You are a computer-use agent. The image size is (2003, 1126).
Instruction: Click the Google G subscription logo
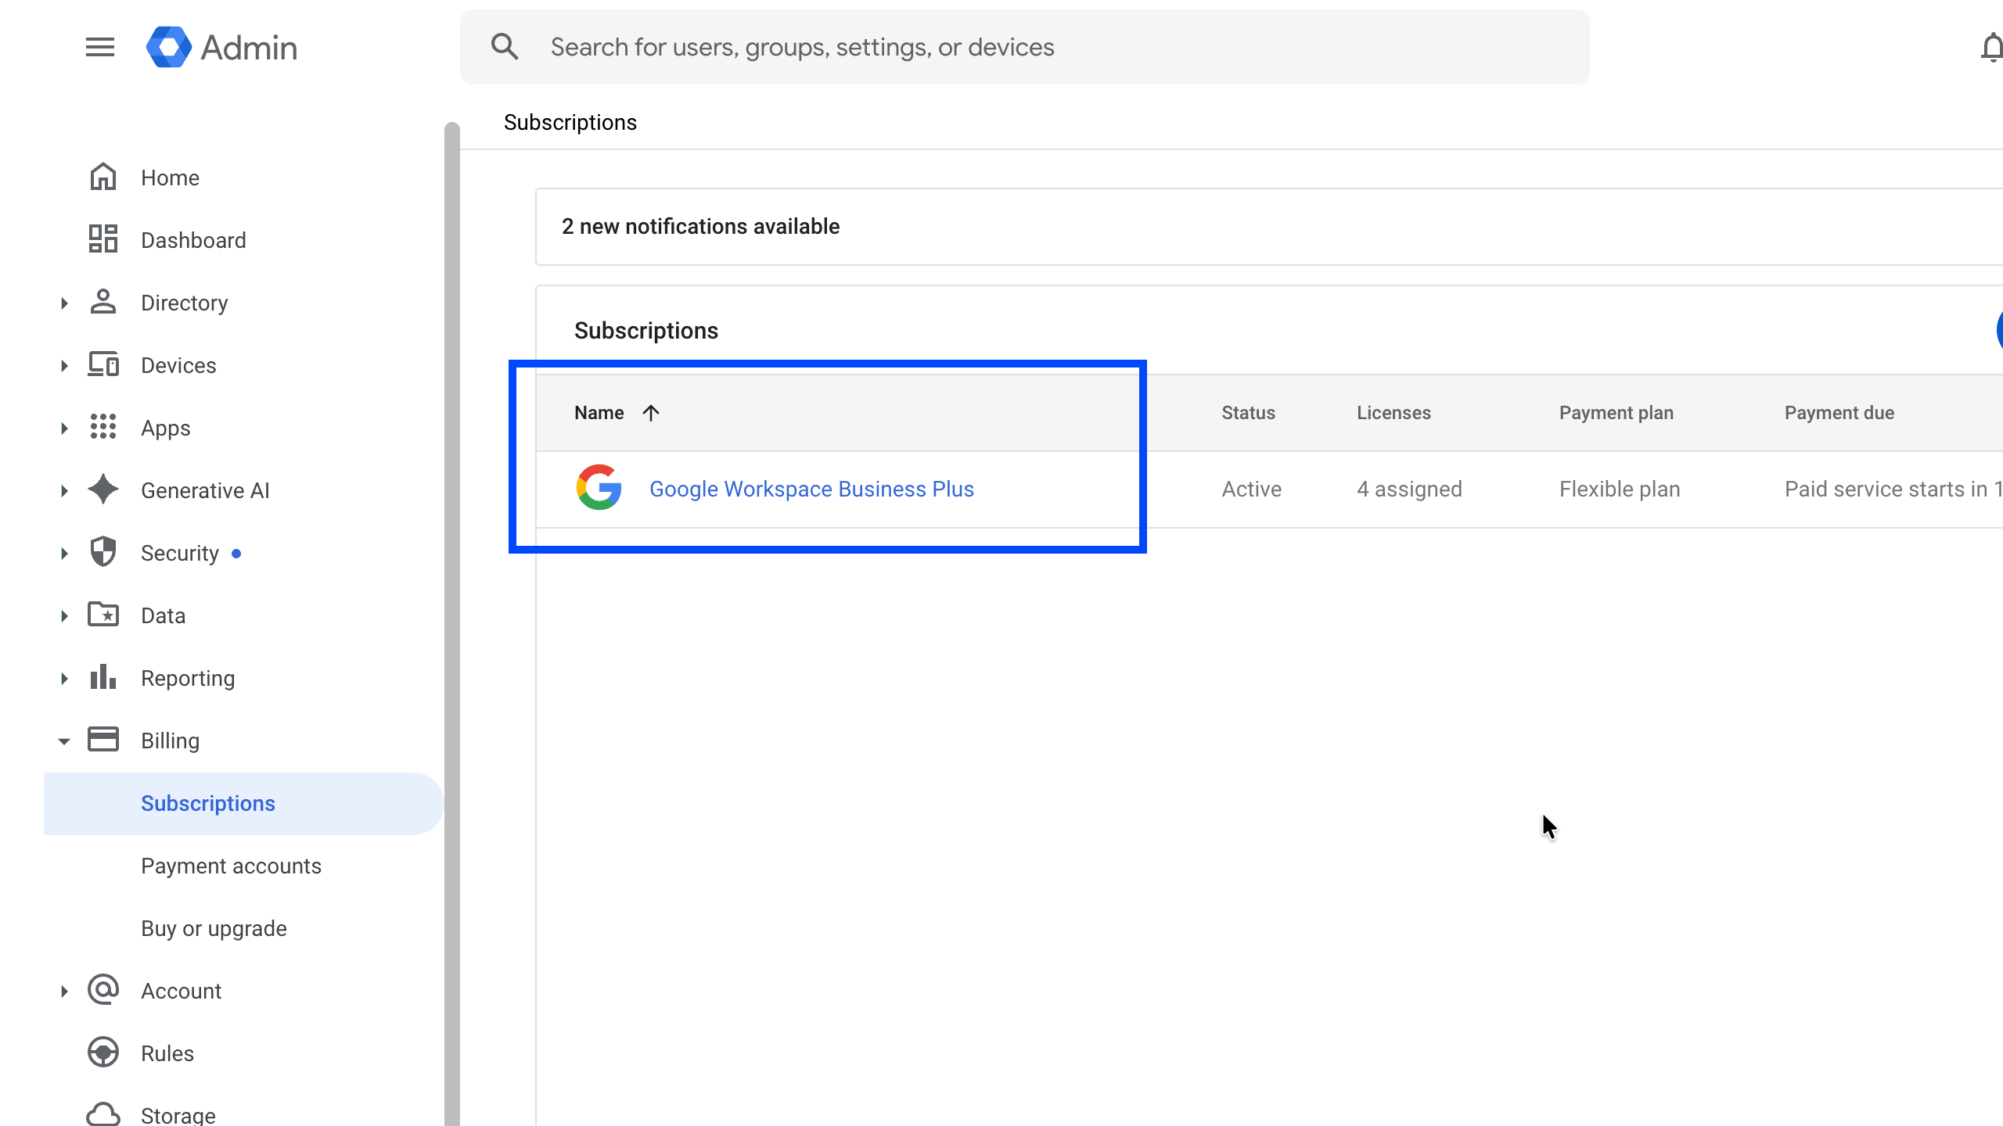pos(599,488)
